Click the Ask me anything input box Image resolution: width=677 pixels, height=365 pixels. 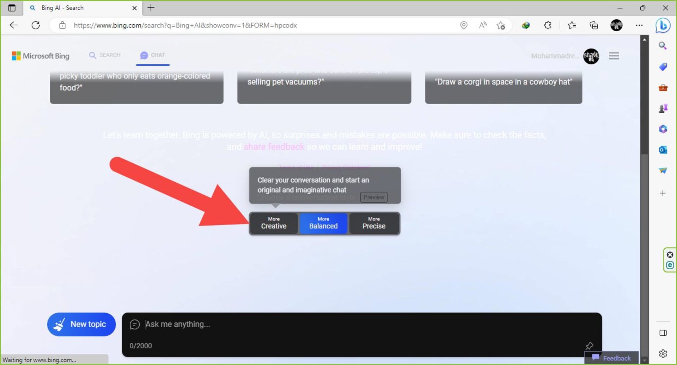[353, 324]
